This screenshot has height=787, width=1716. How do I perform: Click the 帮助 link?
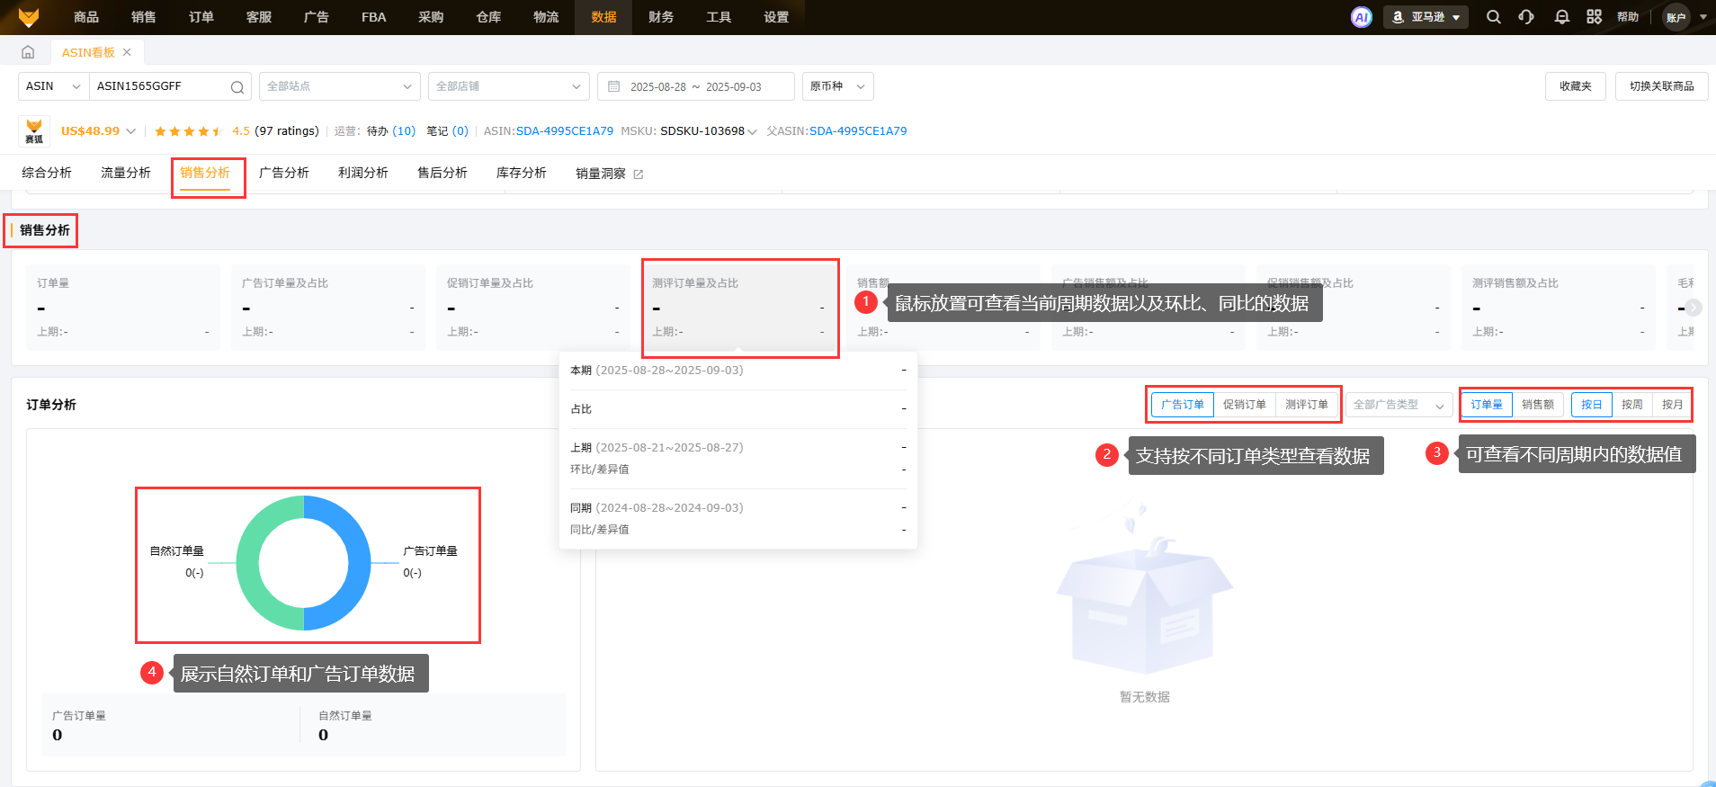point(1628,17)
